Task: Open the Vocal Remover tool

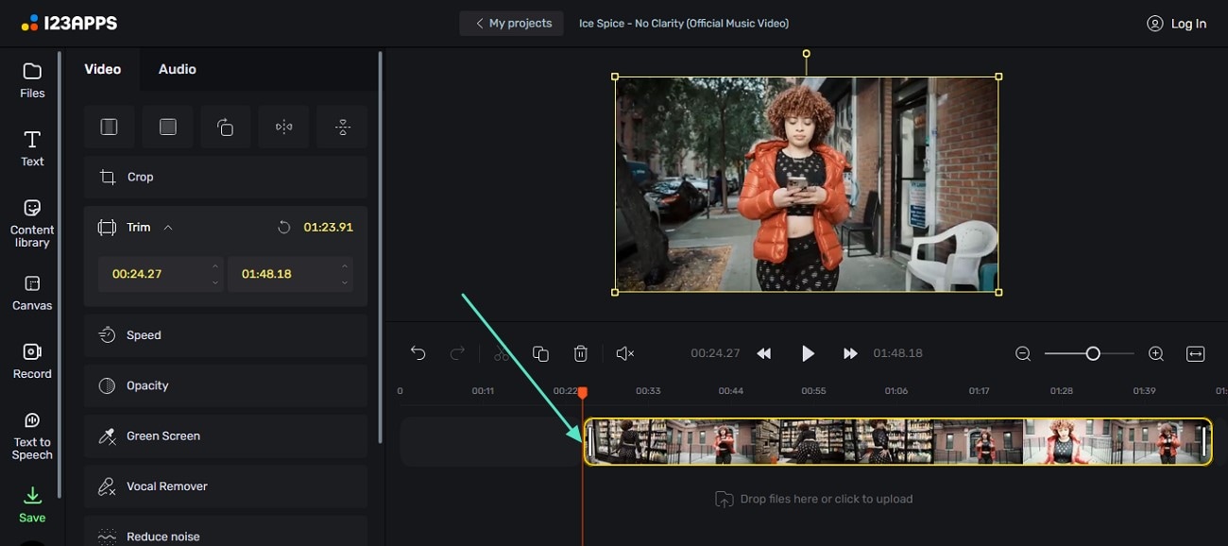Action: [x=226, y=486]
